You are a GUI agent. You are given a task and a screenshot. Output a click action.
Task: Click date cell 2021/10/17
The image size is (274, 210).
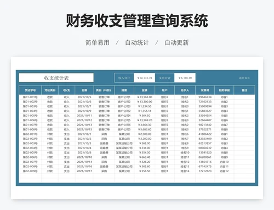pyautogui.click(x=84, y=171)
